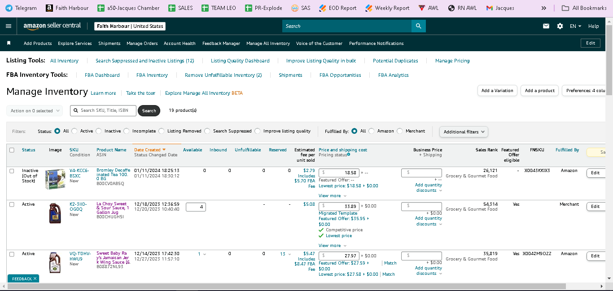
Task: Select Active status radio button
Action: point(74,131)
